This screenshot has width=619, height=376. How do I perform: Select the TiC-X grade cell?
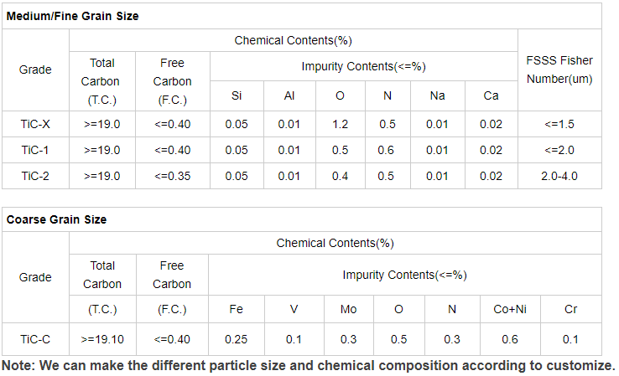35,124
